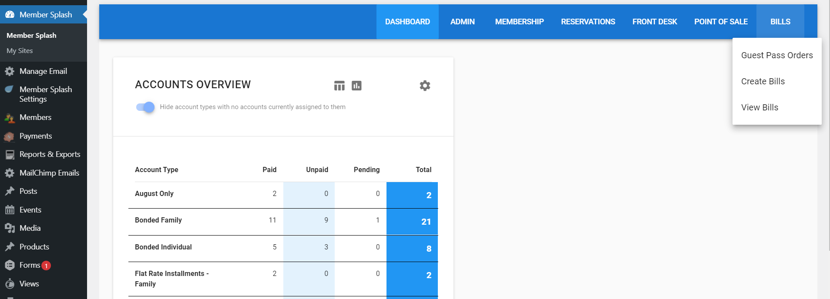The width and height of the screenshot is (830, 299).
Task: Click Bonded Individual total of 8
Action: pos(429,249)
